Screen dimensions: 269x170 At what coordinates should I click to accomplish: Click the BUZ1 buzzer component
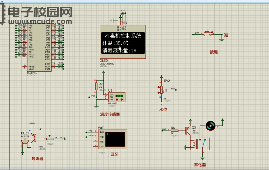(x=25, y=142)
